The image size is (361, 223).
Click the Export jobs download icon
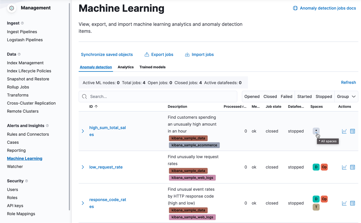click(147, 54)
